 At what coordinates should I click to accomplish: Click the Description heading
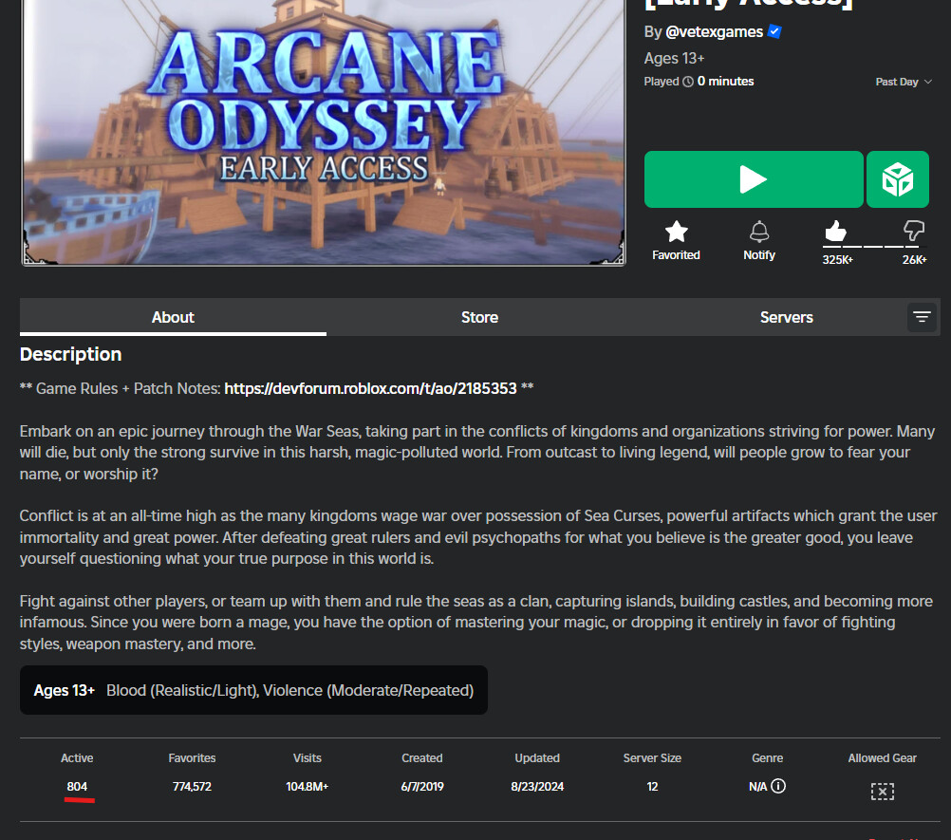(x=70, y=354)
